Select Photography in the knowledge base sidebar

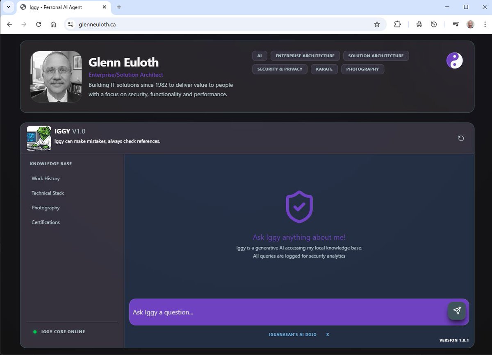click(x=46, y=208)
